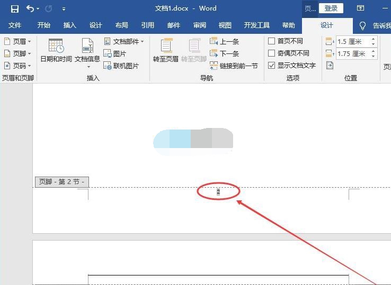Screen dimensions: 391x285
Task: Open the Page Number (页码) dropdown
Action: (17, 66)
